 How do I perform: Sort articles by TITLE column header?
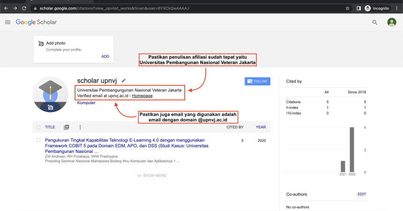tap(50, 127)
